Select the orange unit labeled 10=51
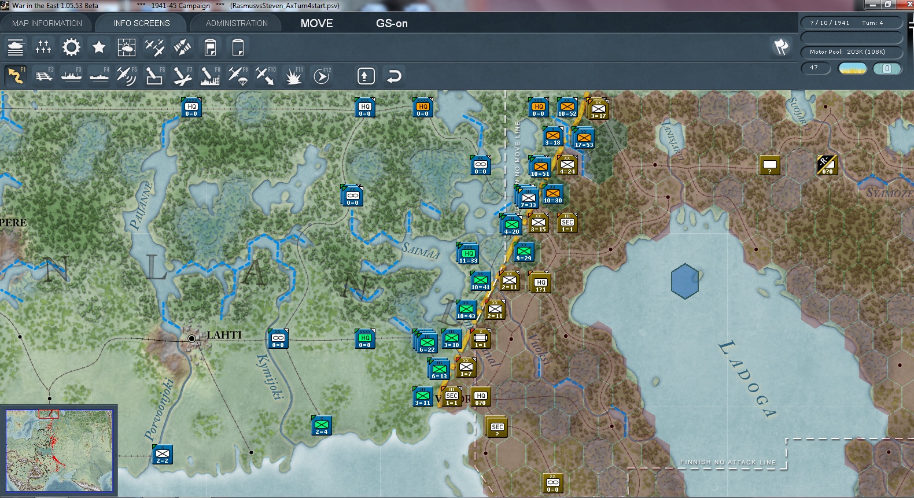This screenshot has height=498, width=914. click(x=540, y=167)
